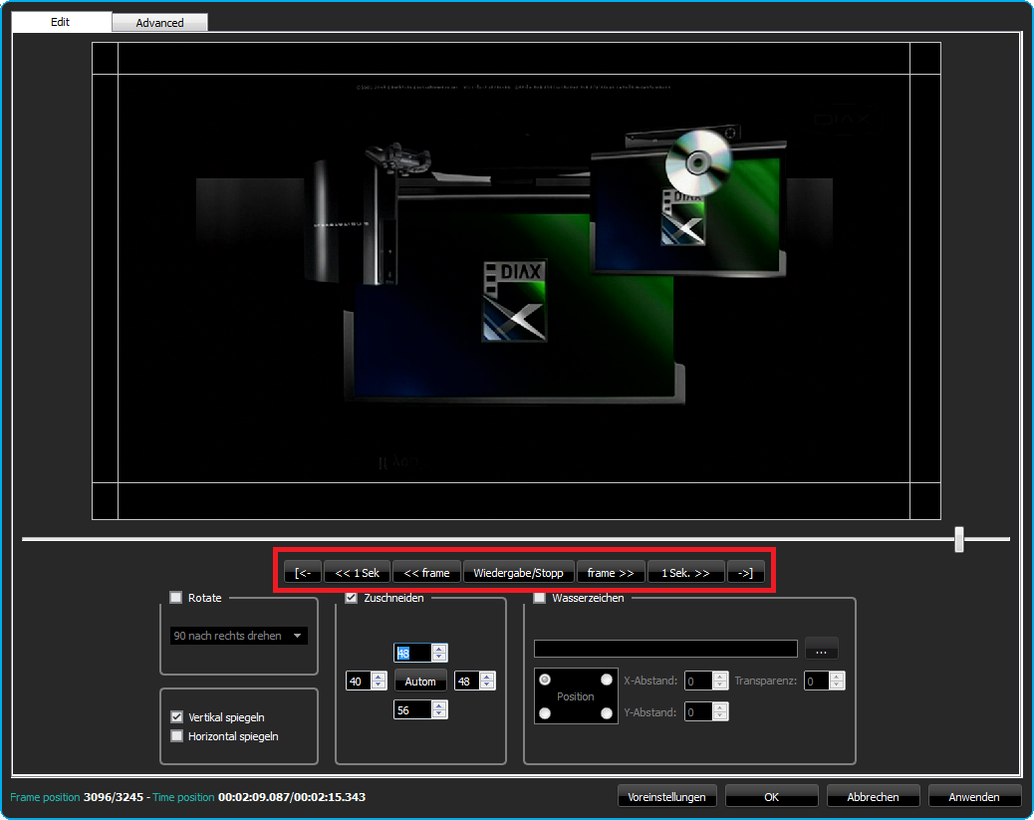Jump to end with the ->] button
This screenshot has width=1034, height=820.
click(745, 573)
